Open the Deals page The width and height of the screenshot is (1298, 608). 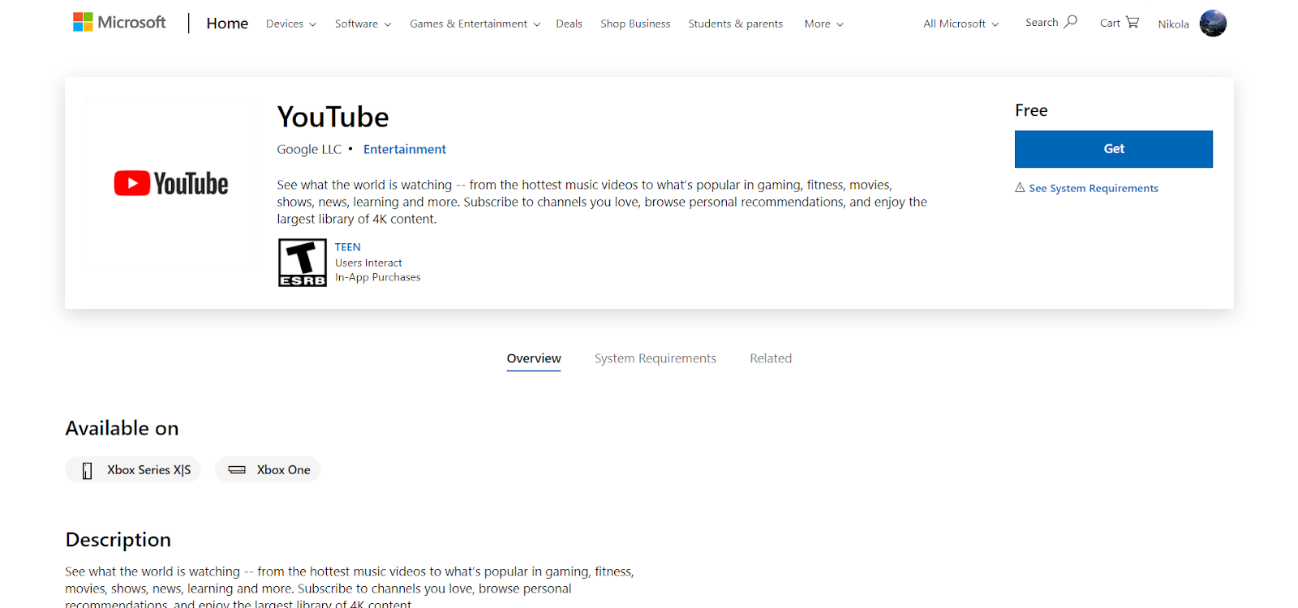pos(569,24)
